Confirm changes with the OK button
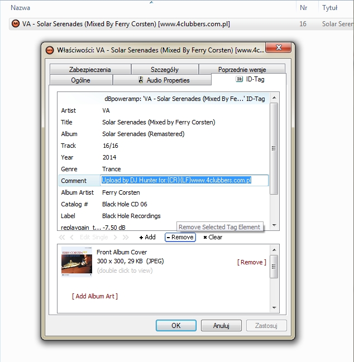 (x=176, y=326)
